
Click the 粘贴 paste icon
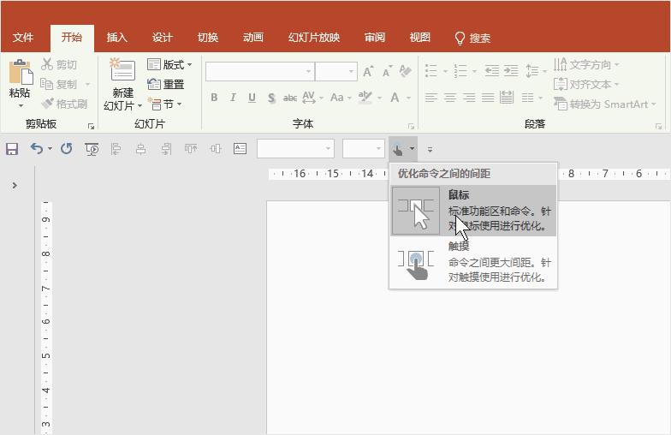point(21,72)
